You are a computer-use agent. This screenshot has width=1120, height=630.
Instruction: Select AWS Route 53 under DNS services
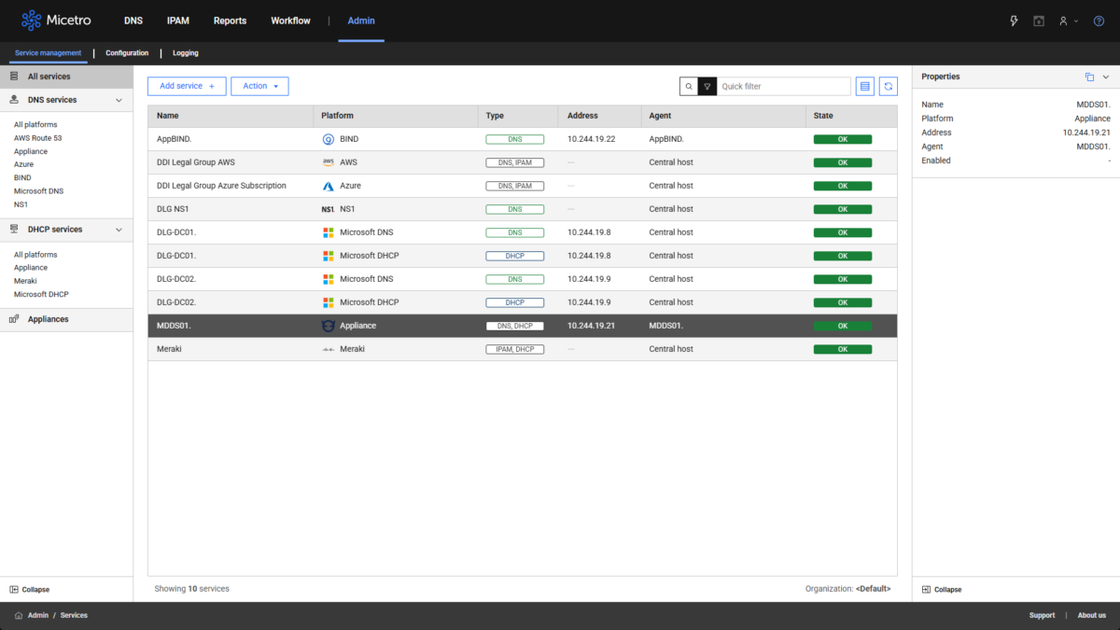point(37,138)
